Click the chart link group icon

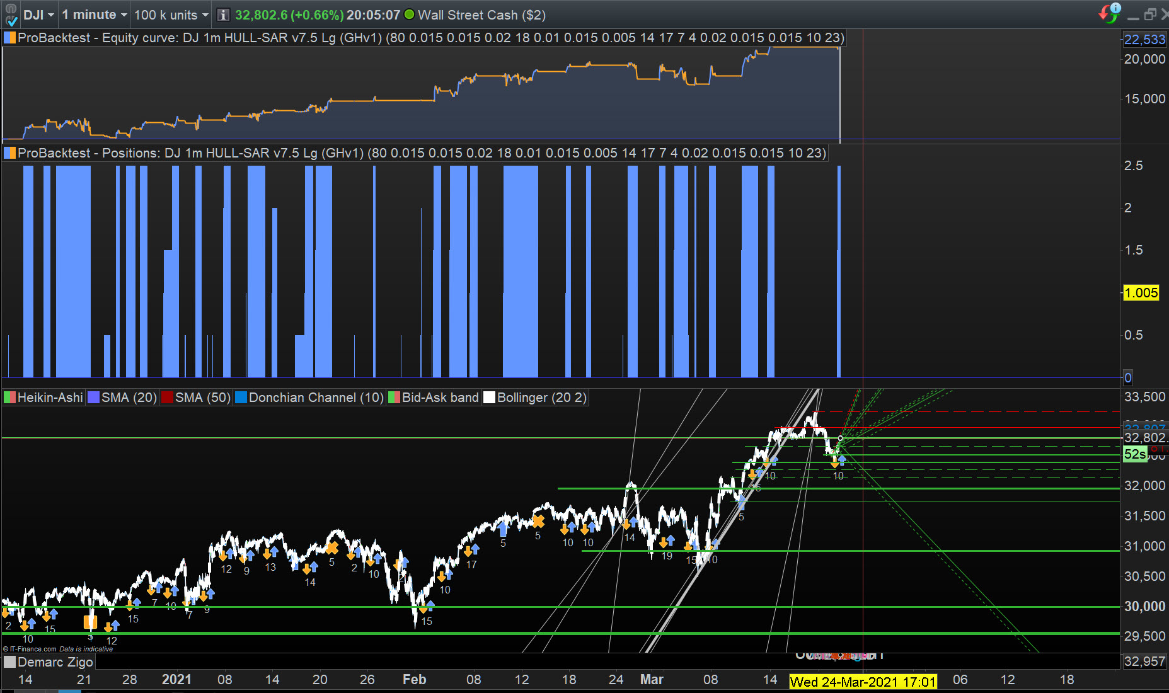tap(11, 14)
